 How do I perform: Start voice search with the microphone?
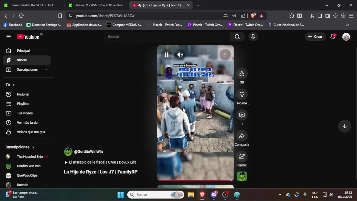coord(253,37)
